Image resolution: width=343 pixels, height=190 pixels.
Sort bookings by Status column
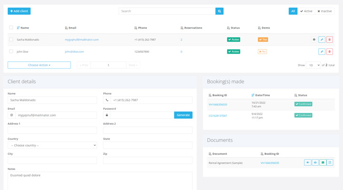(301, 95)
